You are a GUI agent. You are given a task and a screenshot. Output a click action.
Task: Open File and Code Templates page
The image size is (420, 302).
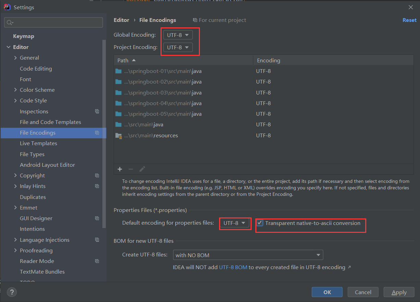tap(50, 122)
